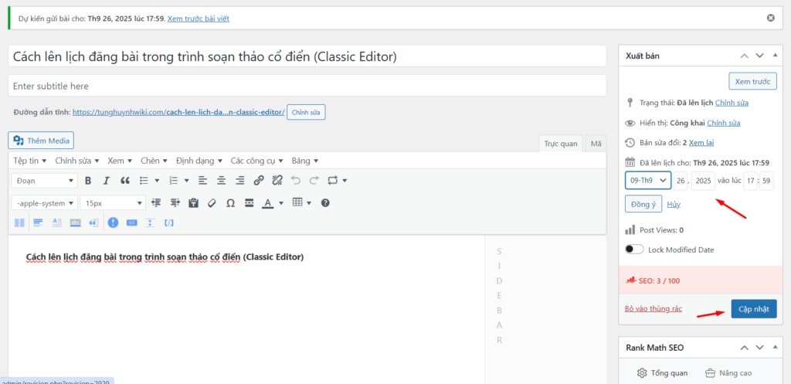791x384 pixels.
Task: Expand text color picker arrow
Action: point(281,203)
